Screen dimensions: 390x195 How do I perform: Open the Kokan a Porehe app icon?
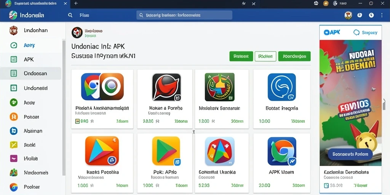click(166, 87)
